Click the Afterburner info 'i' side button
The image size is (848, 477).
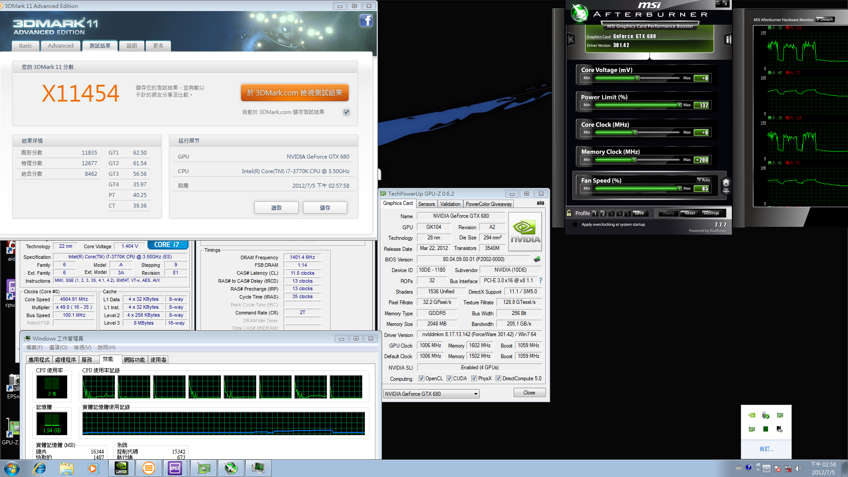(x=728, y=40)
